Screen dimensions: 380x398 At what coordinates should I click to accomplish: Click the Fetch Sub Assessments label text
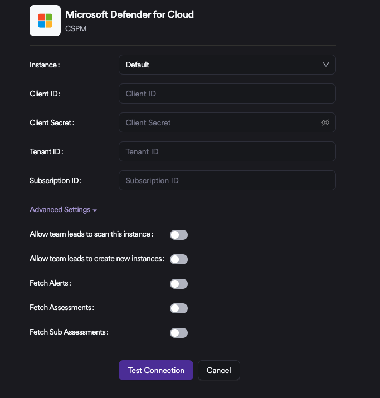click(x=69, y=332)
